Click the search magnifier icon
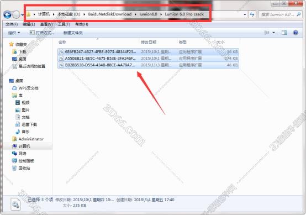Screen dimensions: 306x215 [299, 14]
